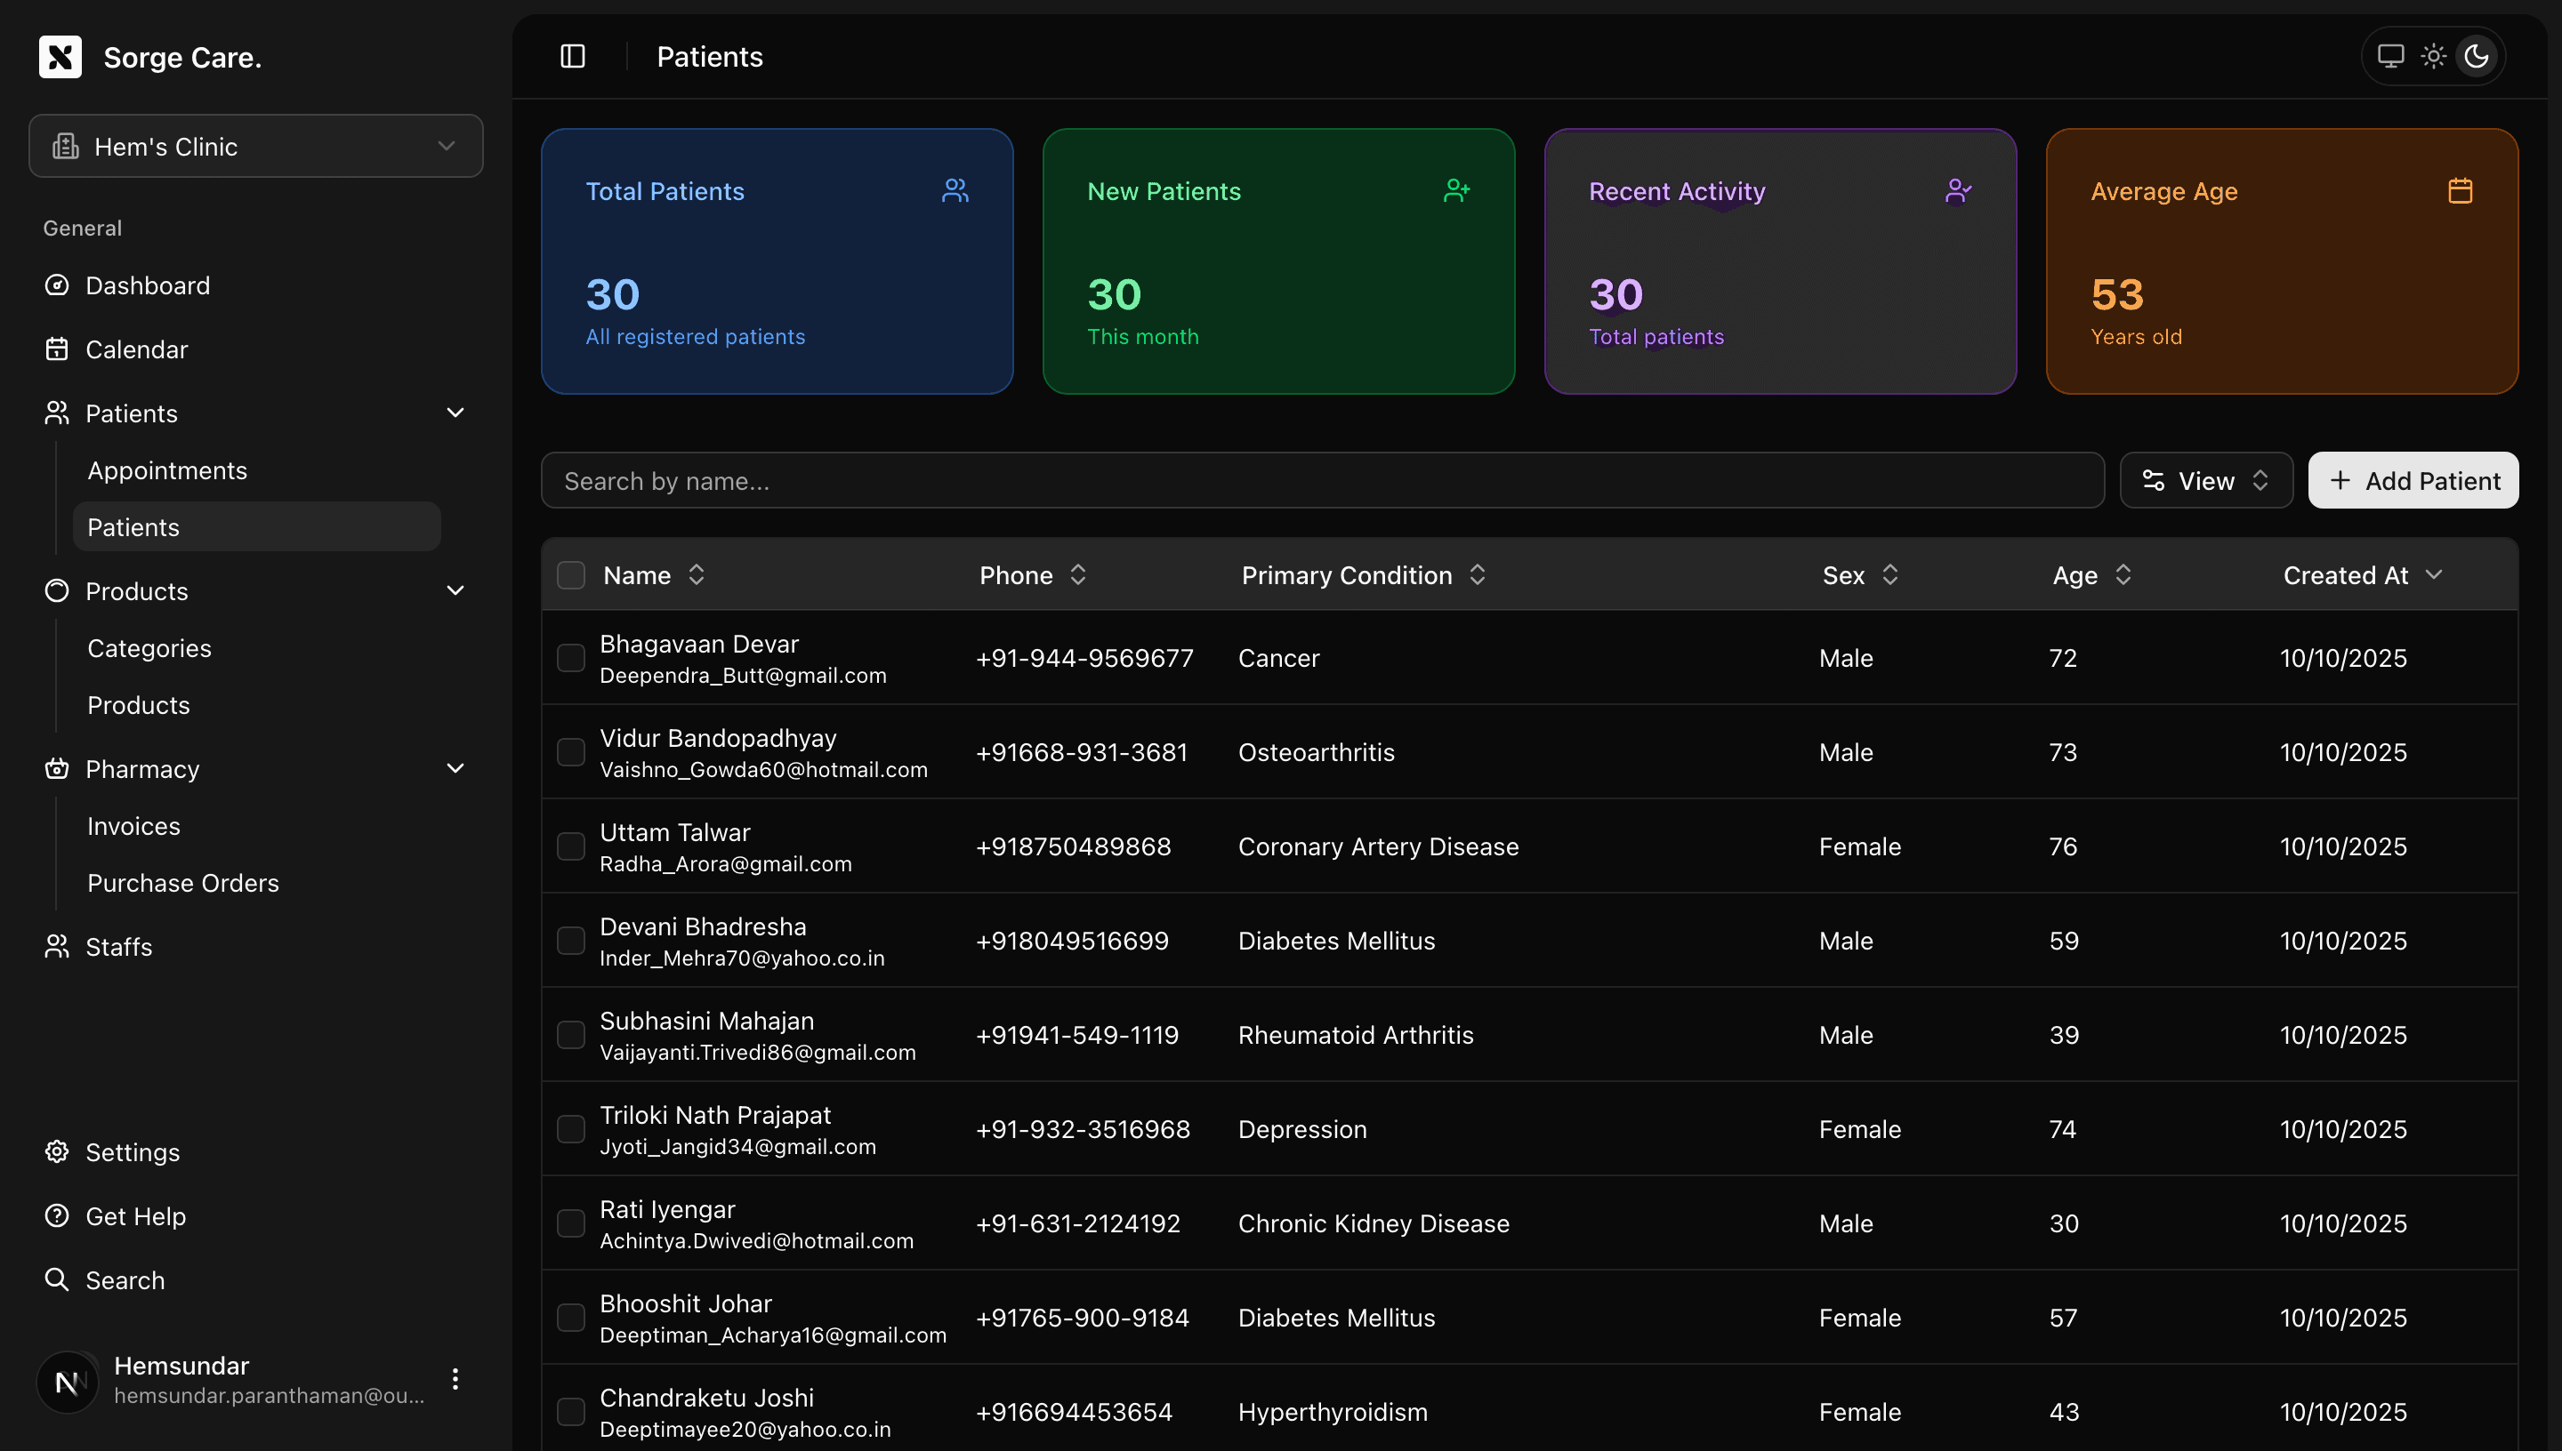The height and width of the screenshot is (1451, 2562).
Task: Select the checkbox for Uttam Talwar
Action: (571, 846)
